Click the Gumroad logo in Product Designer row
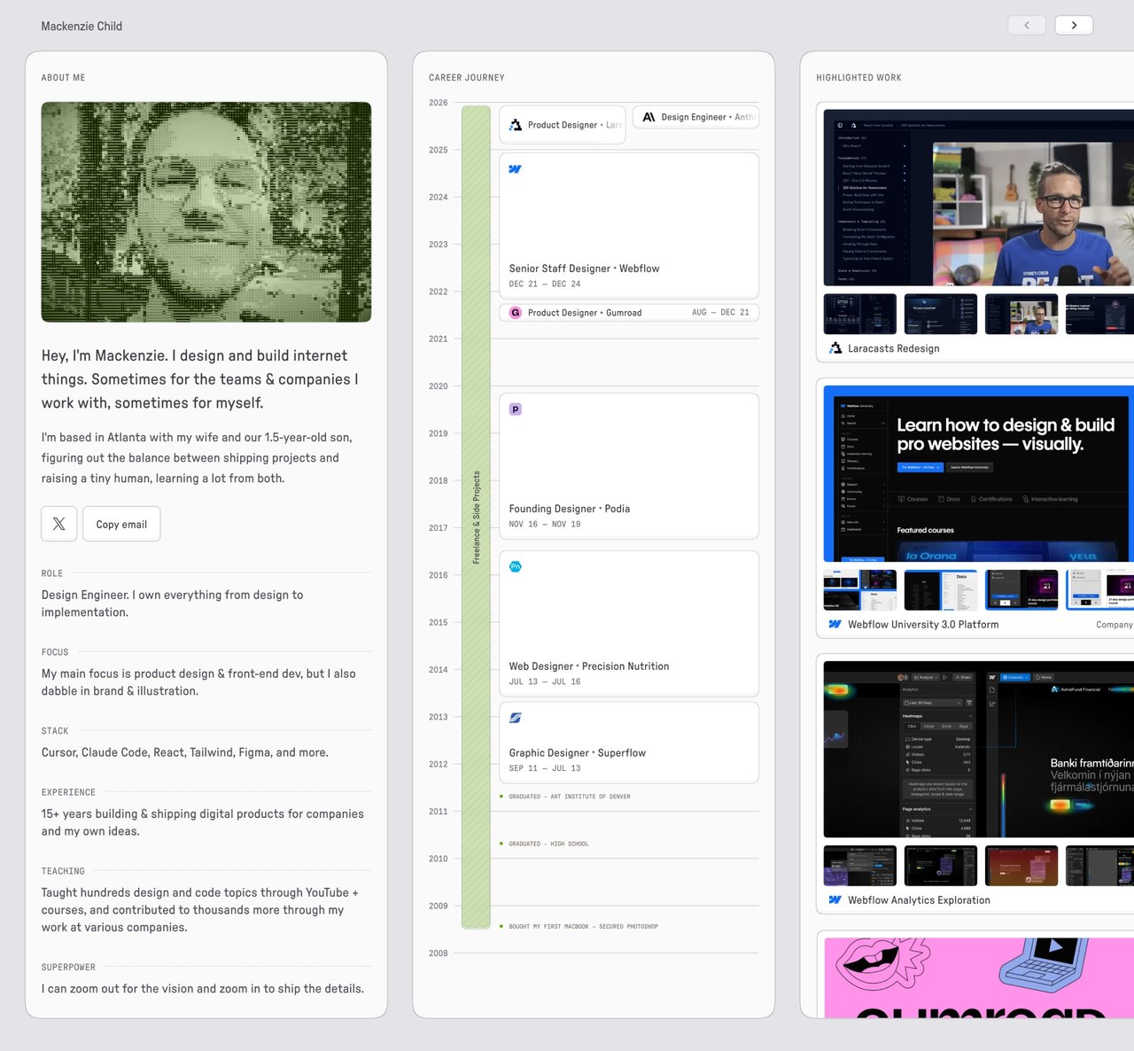 516,313
